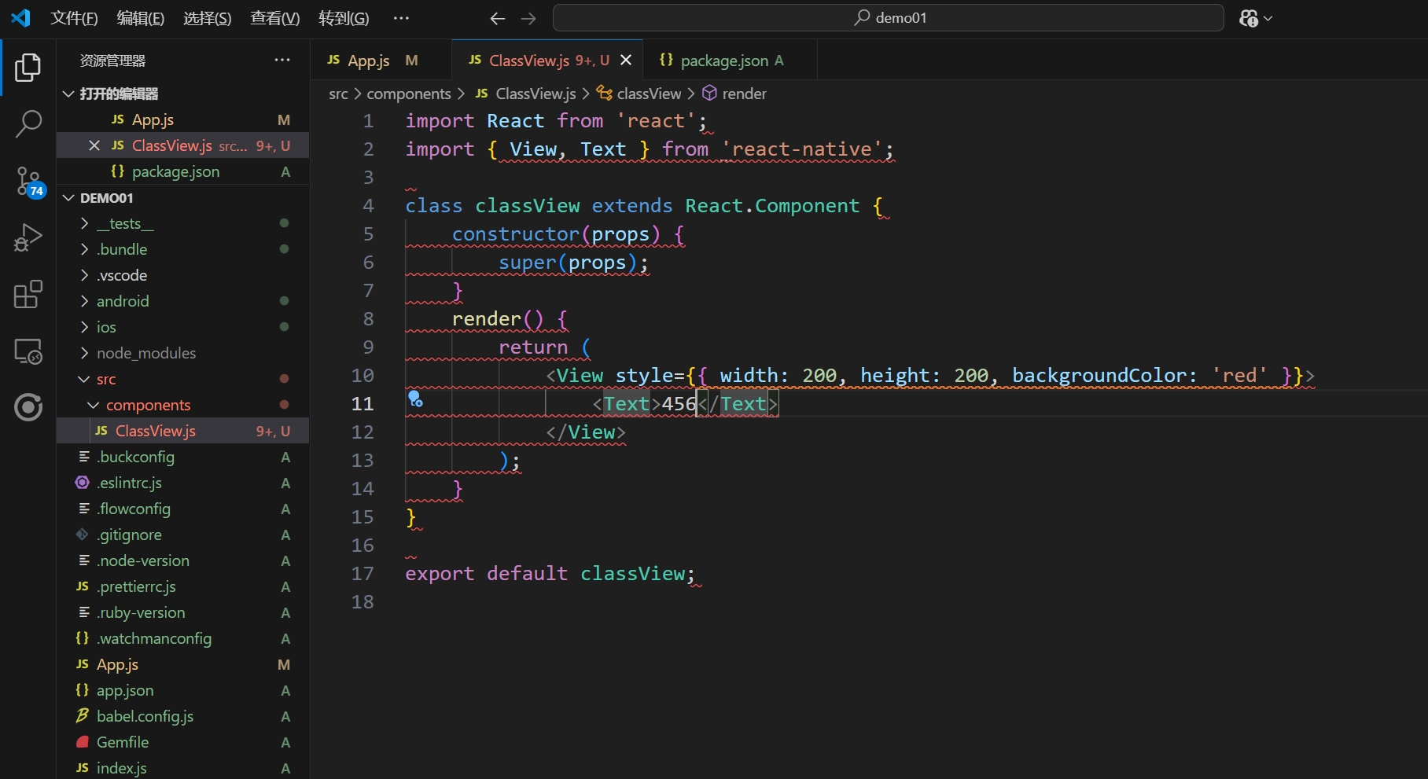Open Source Control view with 74 badge
This screenshot has width=1428, height=779.
coord(28,181)
